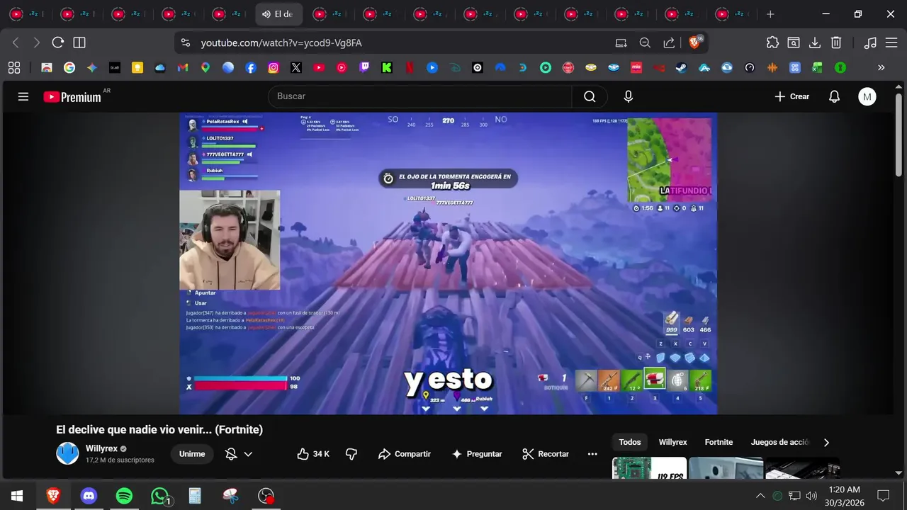
Task: Click the trash can toolbar icon
Action: (x=836, y=42)
